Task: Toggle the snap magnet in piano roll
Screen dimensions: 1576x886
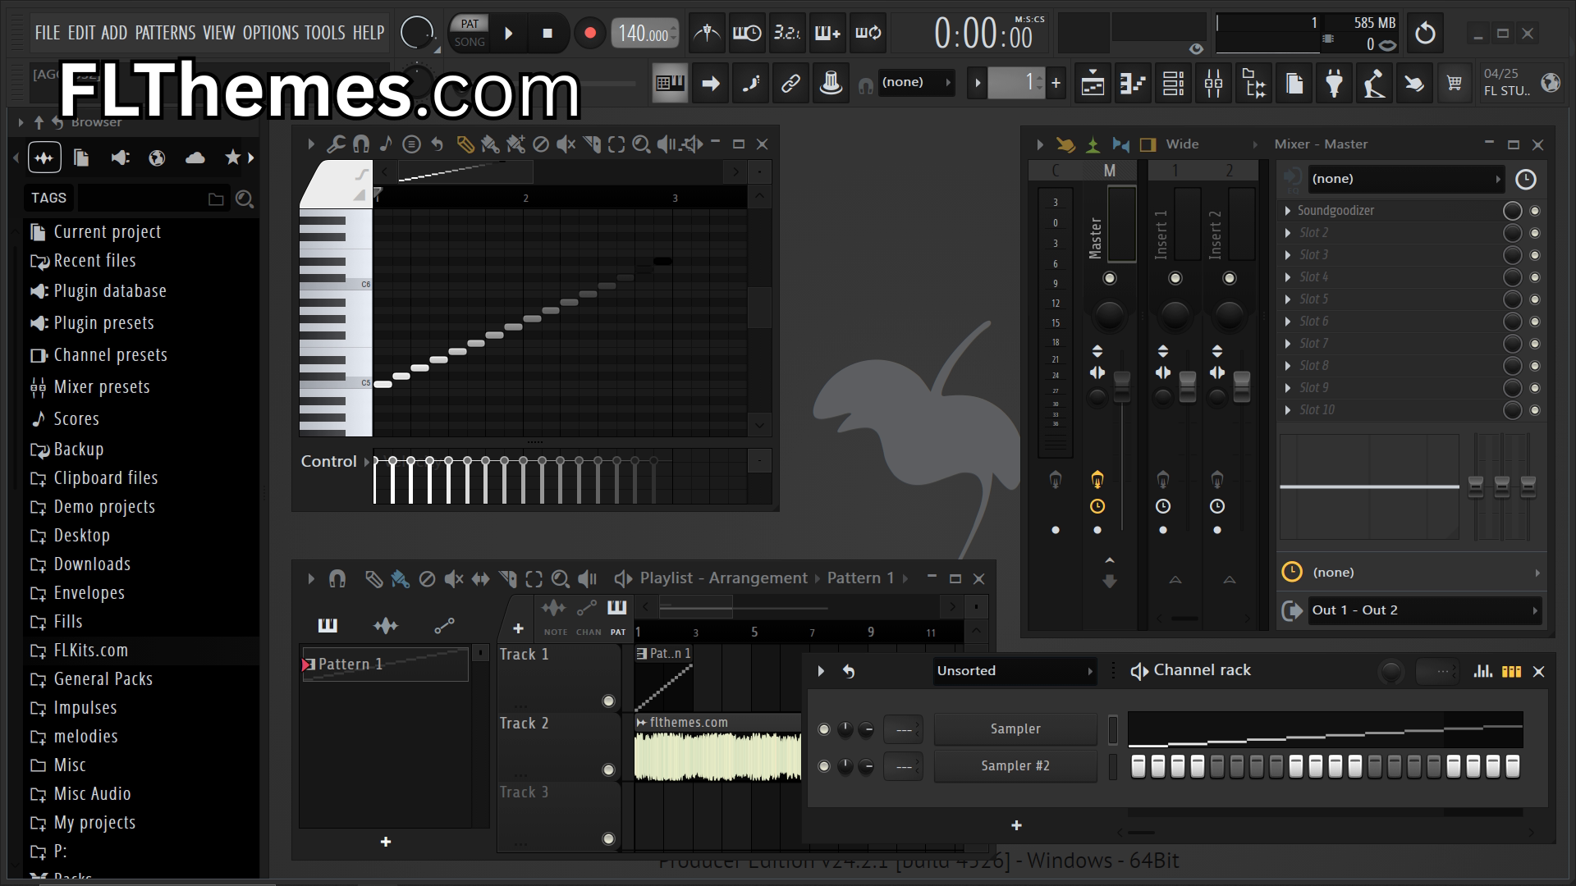Action: pos(360,145)
